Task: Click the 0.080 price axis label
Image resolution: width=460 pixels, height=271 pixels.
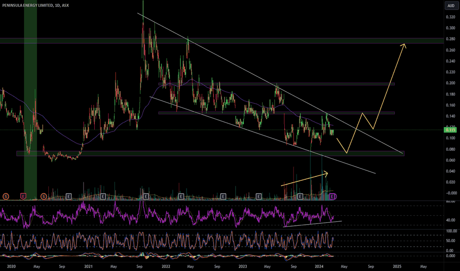Action: click(451, 149)
